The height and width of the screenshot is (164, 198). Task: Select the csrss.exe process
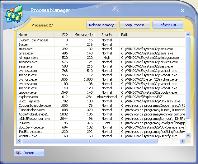[x=101, y=53]
